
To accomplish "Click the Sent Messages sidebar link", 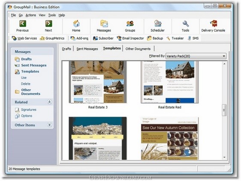I will (x=34, y=65).
